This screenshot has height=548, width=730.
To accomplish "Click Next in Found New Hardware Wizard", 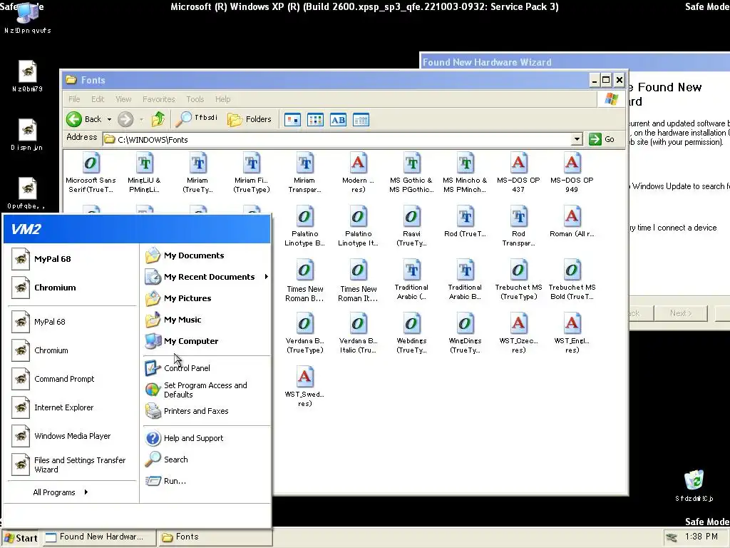I will (681, 313).
